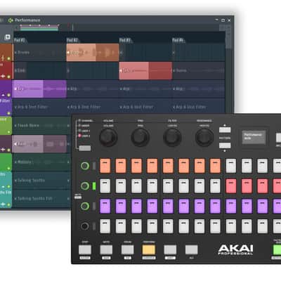
Task: Toggle the unlit mute/solo circle for the bottom pad row
Action: 85,226
